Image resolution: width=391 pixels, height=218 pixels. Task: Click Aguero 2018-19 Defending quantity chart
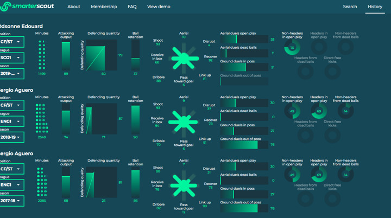(102, 119)
